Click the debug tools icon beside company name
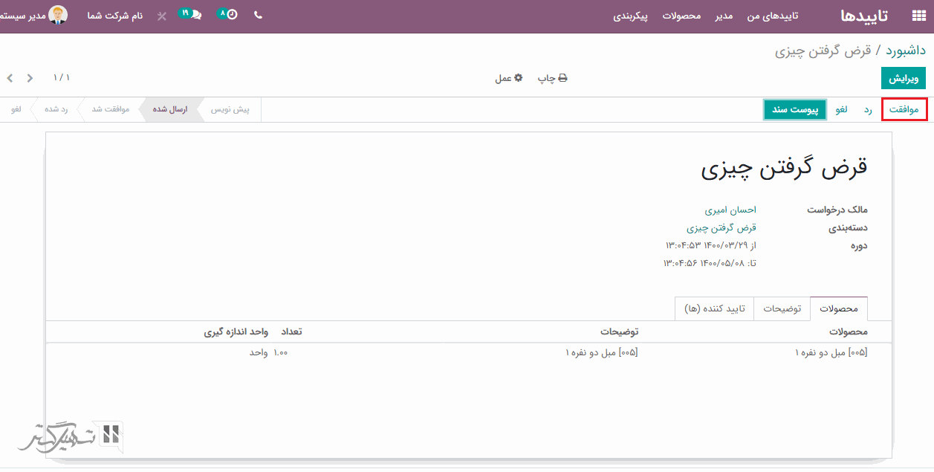 (162, 16)
